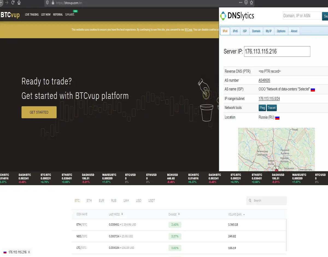Open the My IP tab
The height and width of the screenshot is (257, 328).
pyautogui.click(x=268, y=31)
